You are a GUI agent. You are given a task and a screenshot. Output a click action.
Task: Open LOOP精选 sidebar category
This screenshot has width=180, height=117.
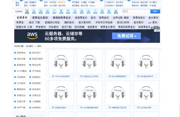(22, 71)
